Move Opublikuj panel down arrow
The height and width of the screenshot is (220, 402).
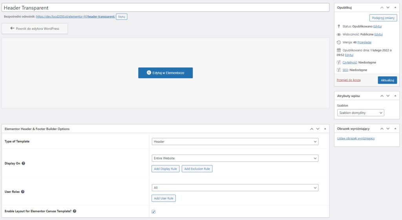[388, 8]
